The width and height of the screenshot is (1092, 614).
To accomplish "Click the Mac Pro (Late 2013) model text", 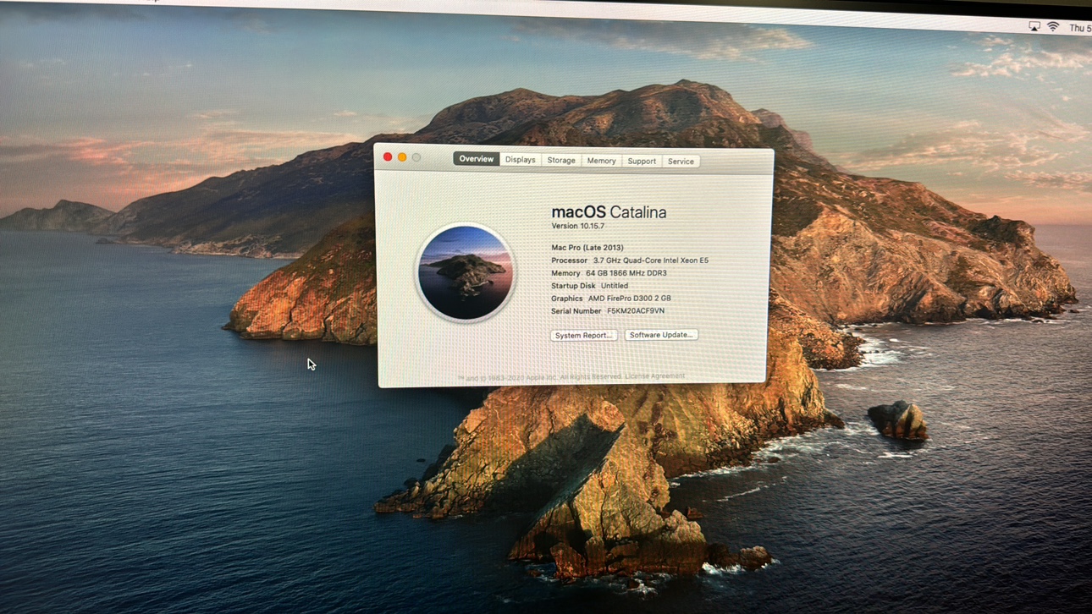I will [587, 248].
